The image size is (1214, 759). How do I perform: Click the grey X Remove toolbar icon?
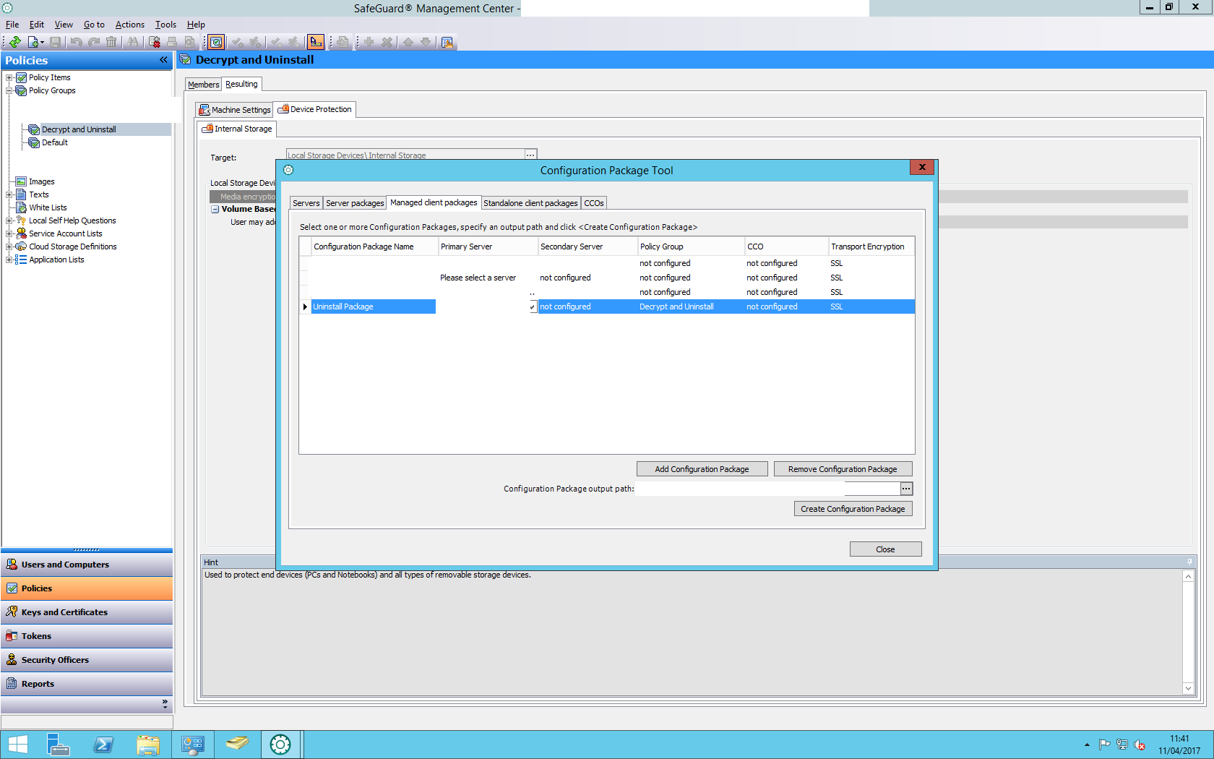[387, 42]
